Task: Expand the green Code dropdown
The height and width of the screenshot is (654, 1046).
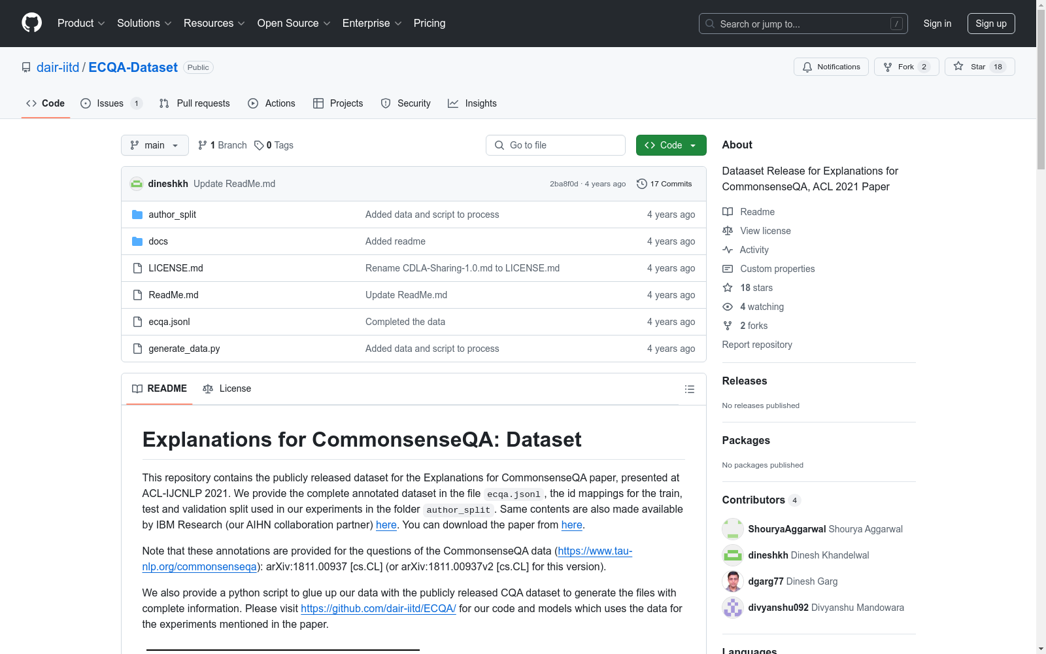Action: (671, 145)
